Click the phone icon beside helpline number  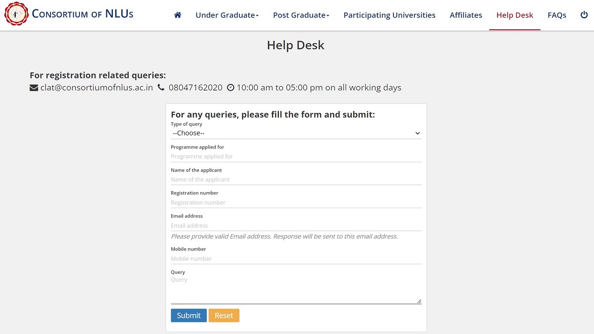(x=161, y=87)
